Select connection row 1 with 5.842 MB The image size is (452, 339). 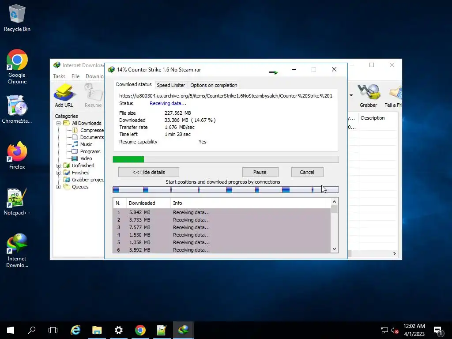click(x=222, y=212)
